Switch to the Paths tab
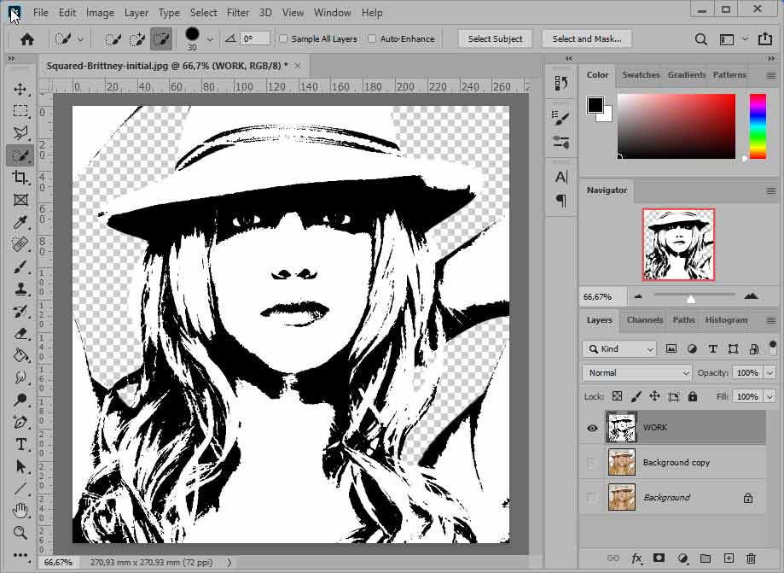The height and width of the screenshot is (573, 784). point(683,319)
